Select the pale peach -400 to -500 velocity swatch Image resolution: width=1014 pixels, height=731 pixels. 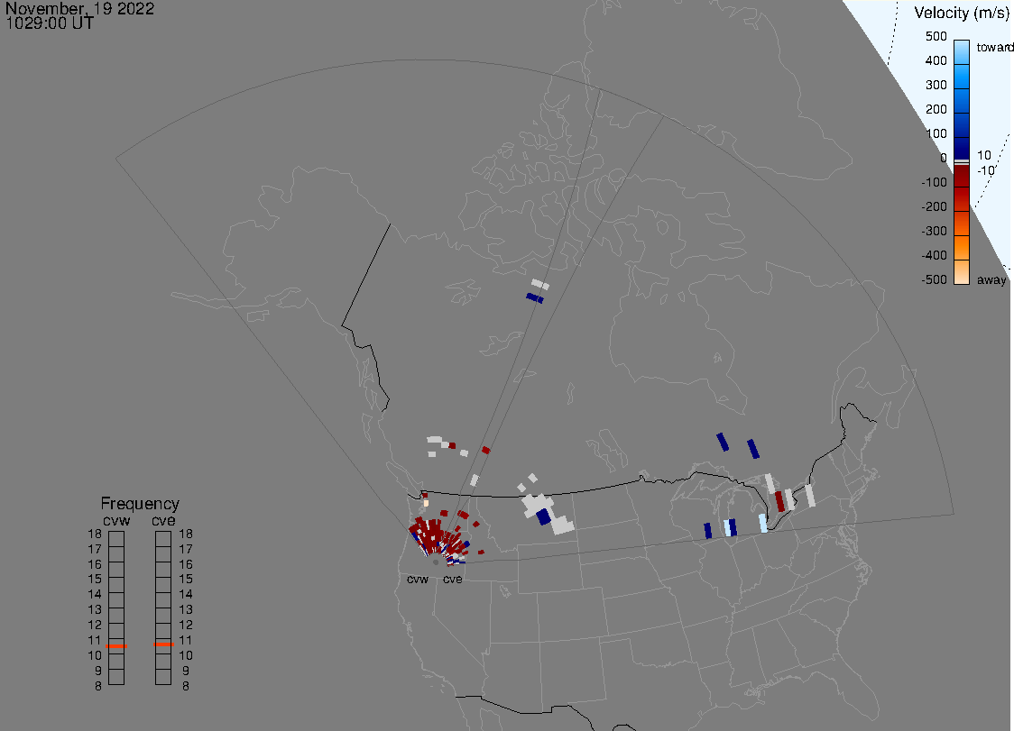coord(962,272)
